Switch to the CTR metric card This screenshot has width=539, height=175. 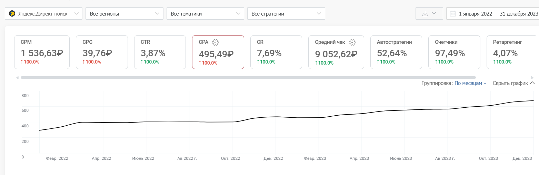[x=160, y=52]
